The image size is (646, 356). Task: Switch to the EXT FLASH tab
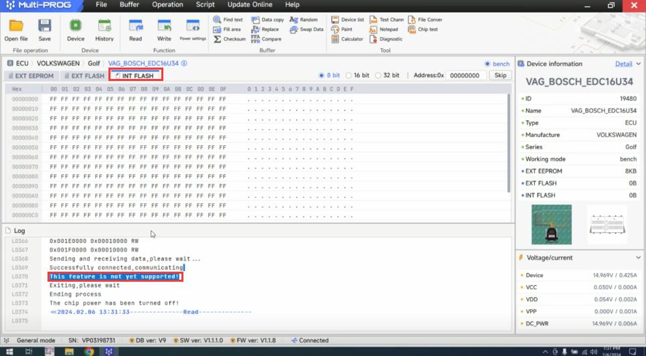84,76
